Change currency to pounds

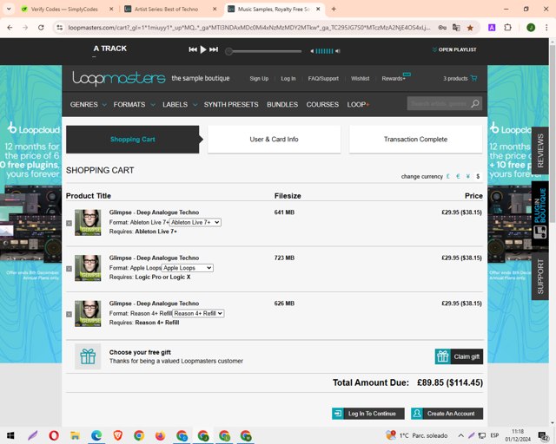[x=448, y=176]
